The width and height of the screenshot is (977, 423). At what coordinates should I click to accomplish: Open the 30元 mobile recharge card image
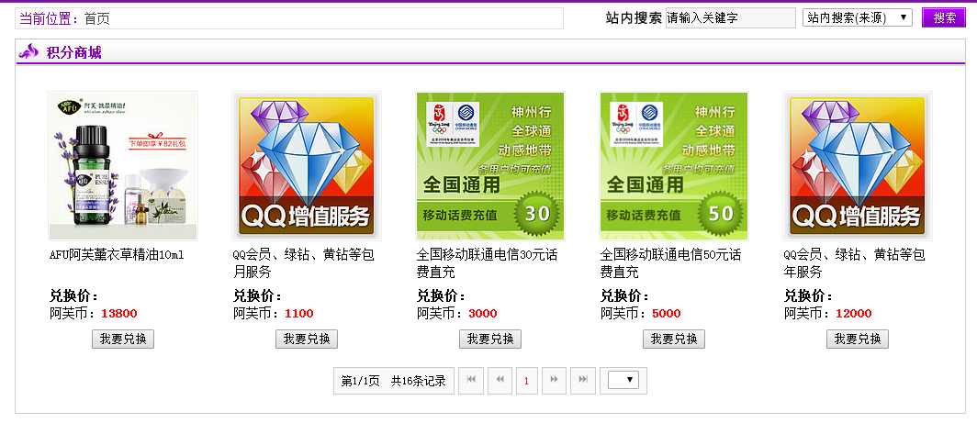point(490,166)
